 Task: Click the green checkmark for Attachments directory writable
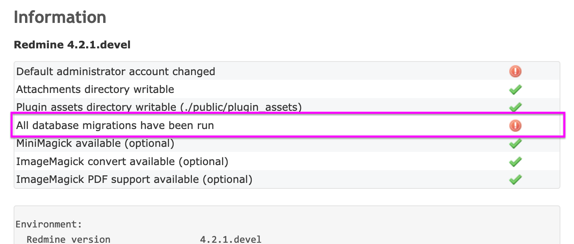point(515,90)
